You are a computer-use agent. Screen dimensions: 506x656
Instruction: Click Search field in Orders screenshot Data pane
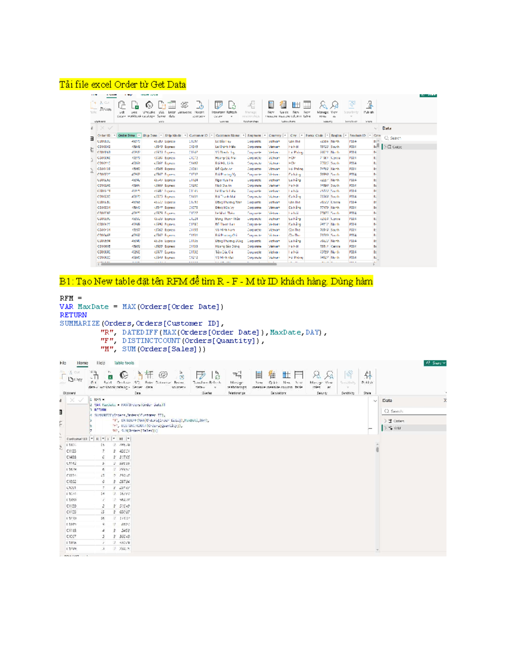[x=409, y=138]
